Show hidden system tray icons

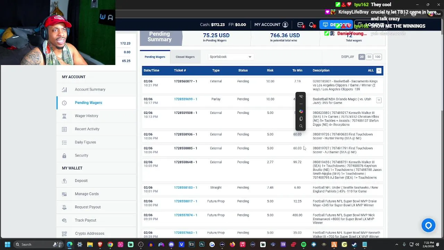[397, 244]
